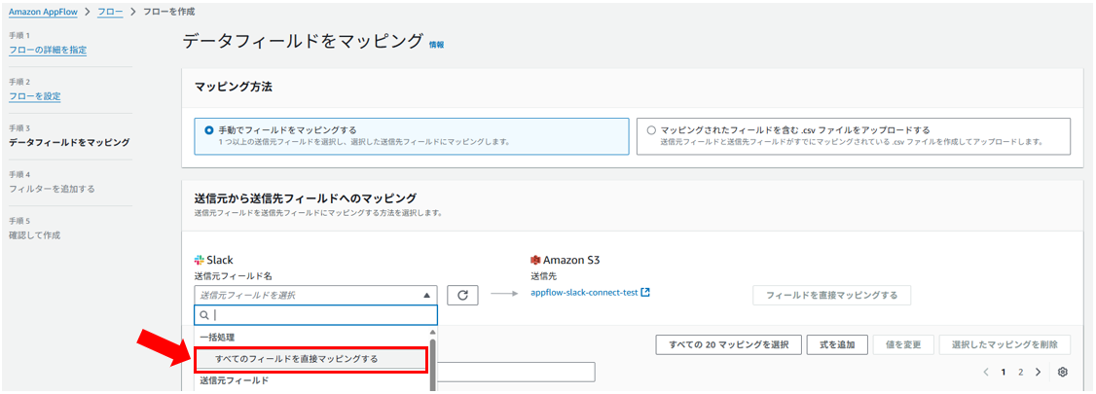Click the '一括処理' group heading
Viewport: 1096px width, 394px height.
217,337
